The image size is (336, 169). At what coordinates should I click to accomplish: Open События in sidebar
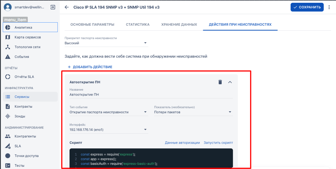coord(30,57)
